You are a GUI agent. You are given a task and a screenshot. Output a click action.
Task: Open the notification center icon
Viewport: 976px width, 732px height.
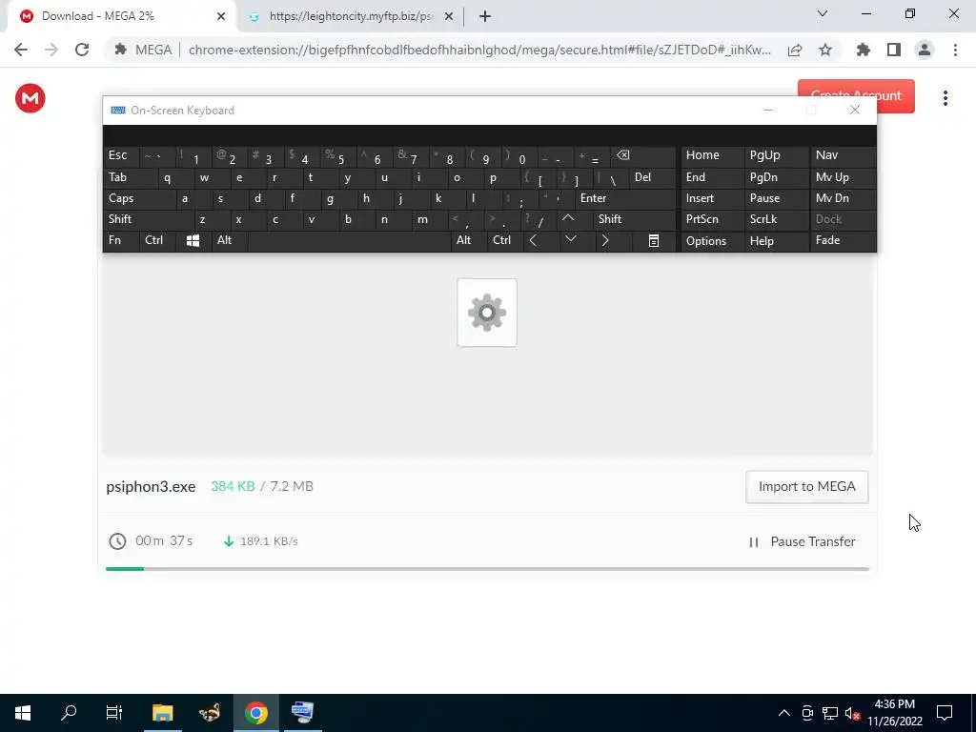pyautogui.click(x=945, y=713)
